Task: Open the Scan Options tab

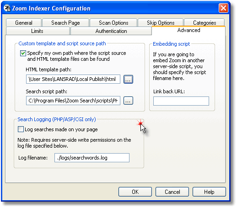Action: click(x=113, y=23)
